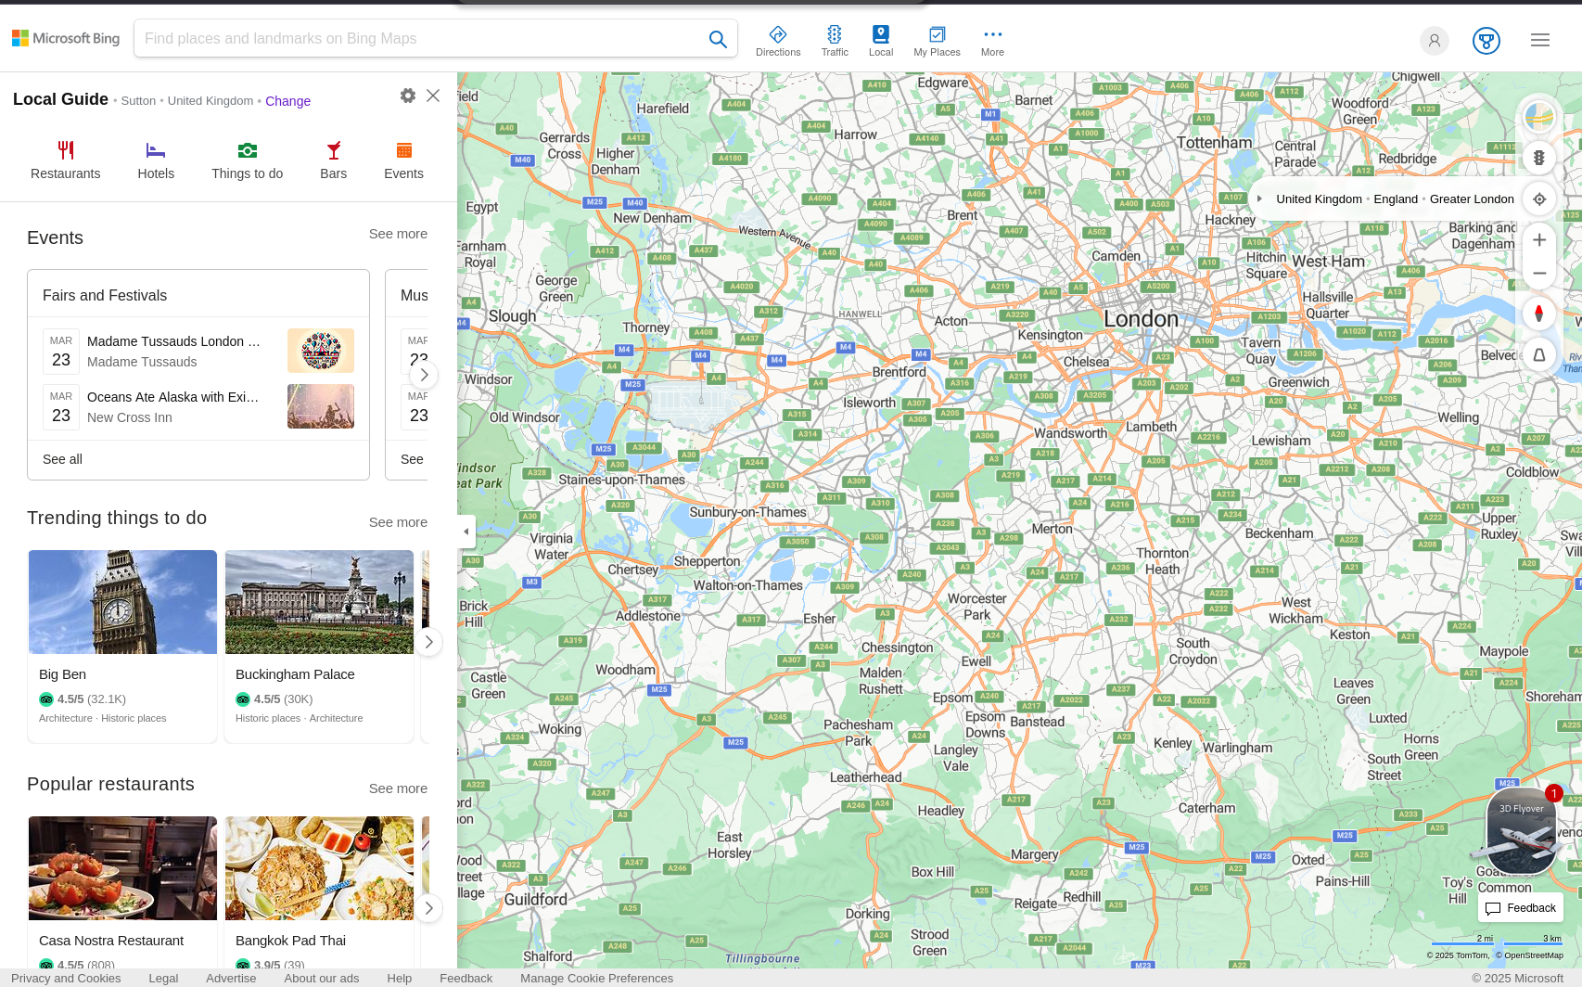Launch the 3D Flyover tour
This screenshot has width=1582, height=987.
(1522, 831)
